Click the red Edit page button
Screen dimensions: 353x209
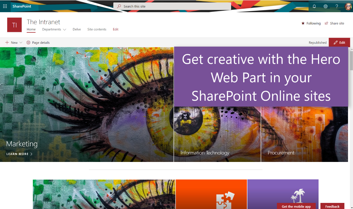339,42
